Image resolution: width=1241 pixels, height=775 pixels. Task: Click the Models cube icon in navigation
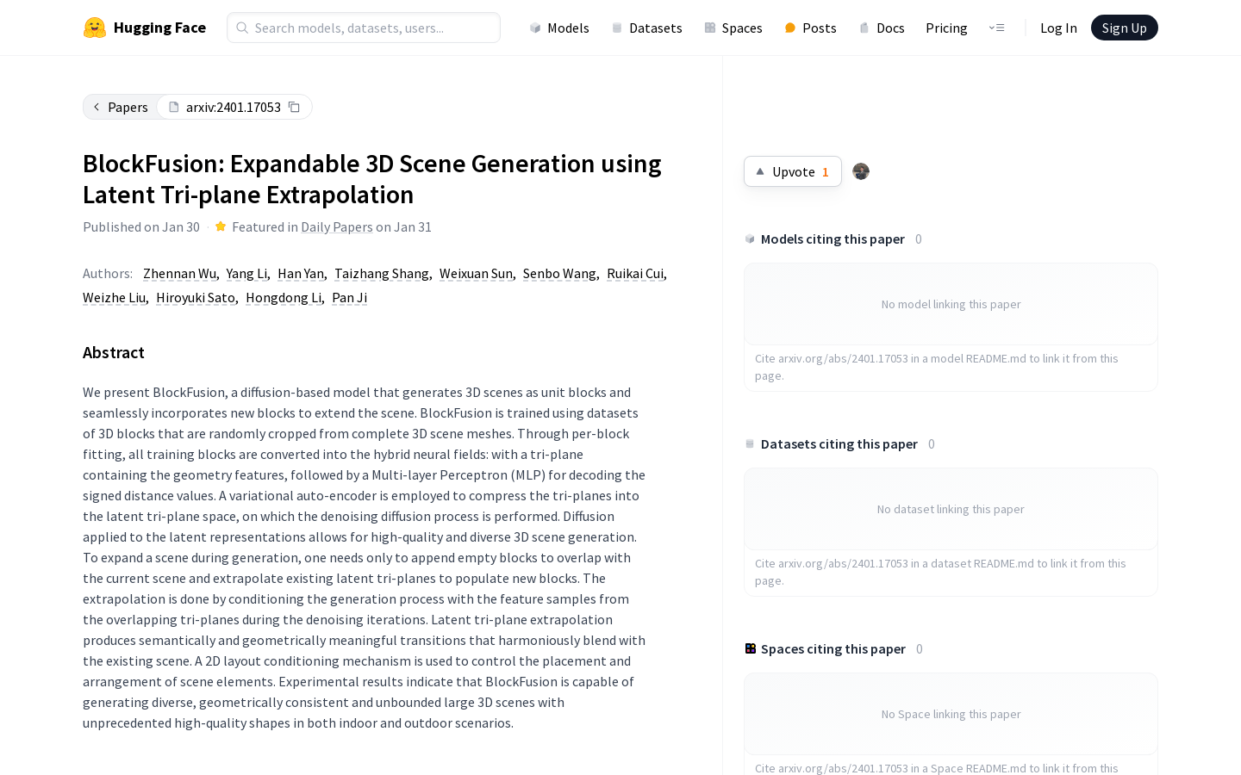coord(535,28)
